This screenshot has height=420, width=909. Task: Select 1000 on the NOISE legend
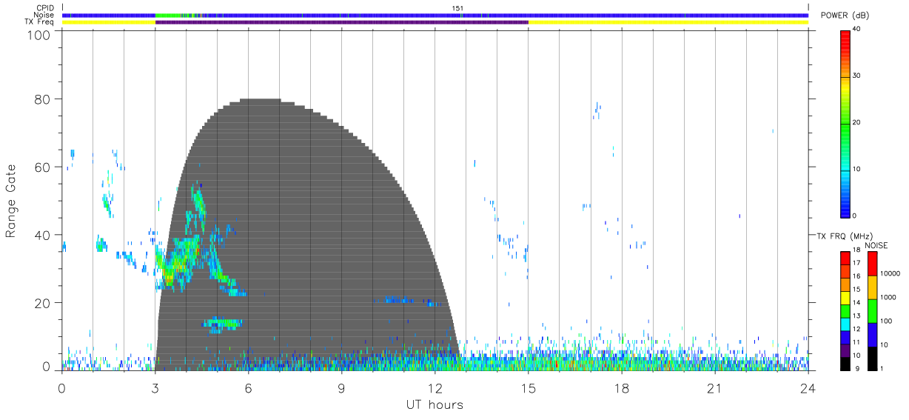[x=889, y=297]
